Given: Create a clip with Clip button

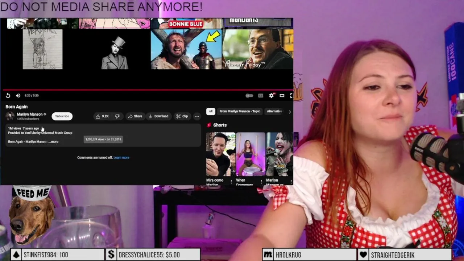Looking at the screenshot, I should click(182, 116).
